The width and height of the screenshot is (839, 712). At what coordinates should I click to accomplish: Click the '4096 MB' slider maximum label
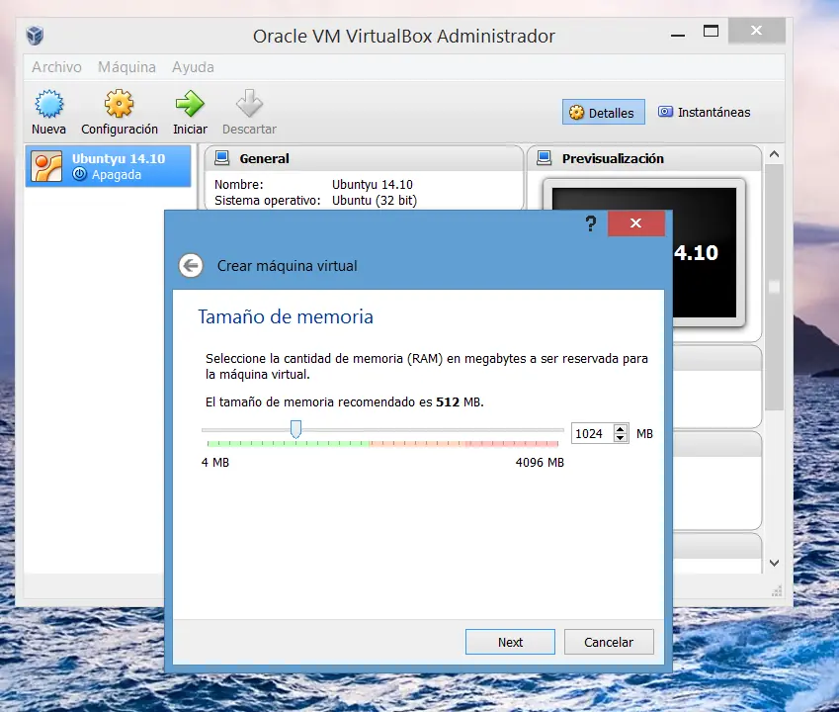pyautogui.click(x=540, y=463)
